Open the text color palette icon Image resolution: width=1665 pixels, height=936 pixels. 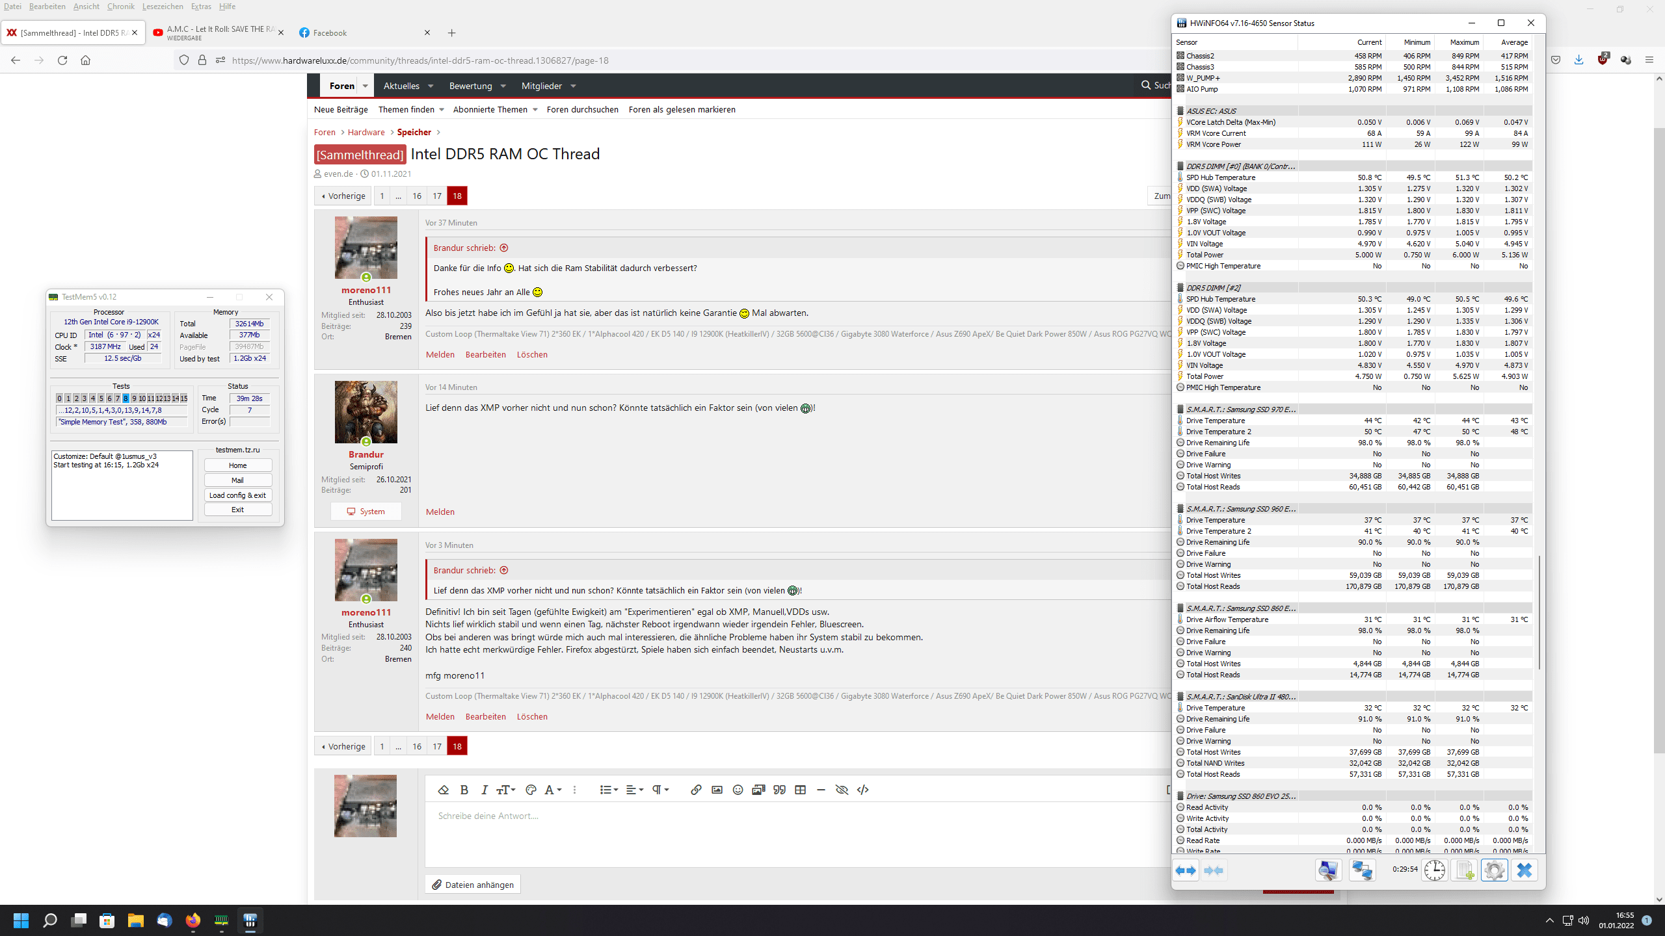(x=531, y=790)
